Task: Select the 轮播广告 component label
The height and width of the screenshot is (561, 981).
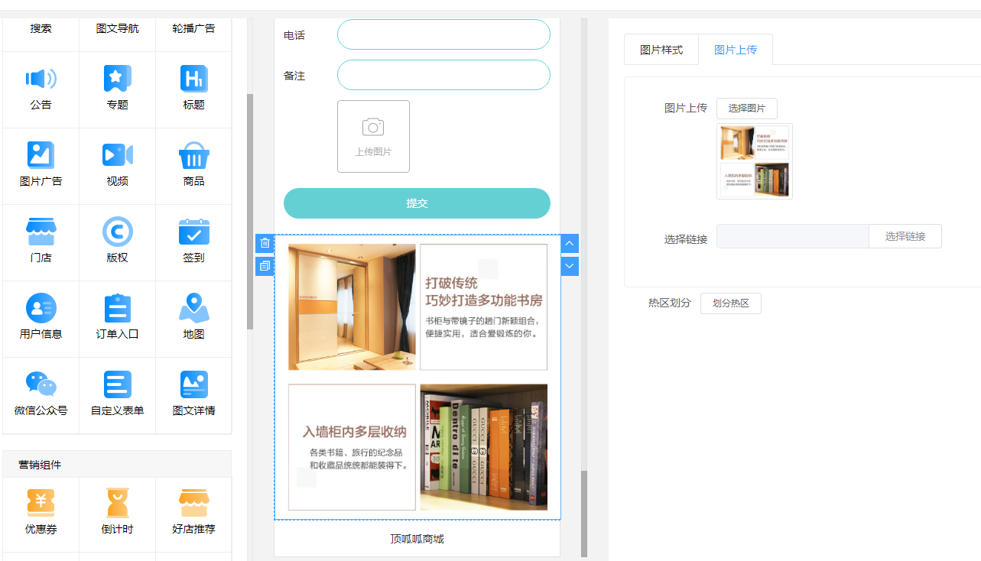Action: pyautogui.click(x=193, y=28)
